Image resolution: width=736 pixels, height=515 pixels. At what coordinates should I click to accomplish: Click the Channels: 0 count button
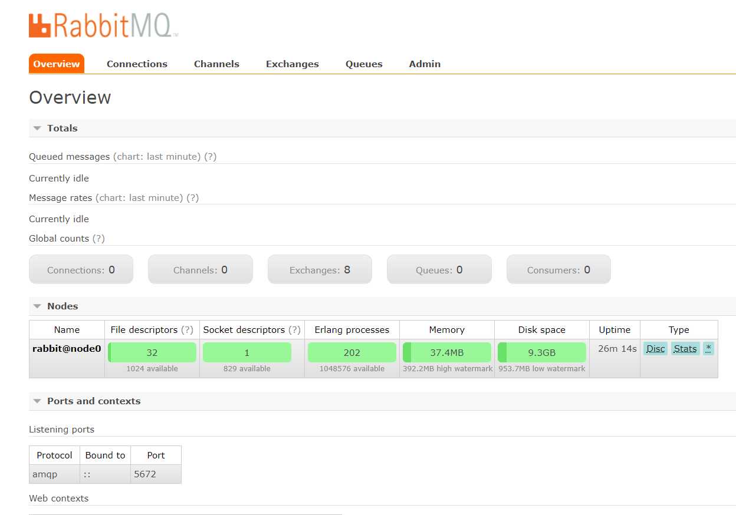coord(201,269)
